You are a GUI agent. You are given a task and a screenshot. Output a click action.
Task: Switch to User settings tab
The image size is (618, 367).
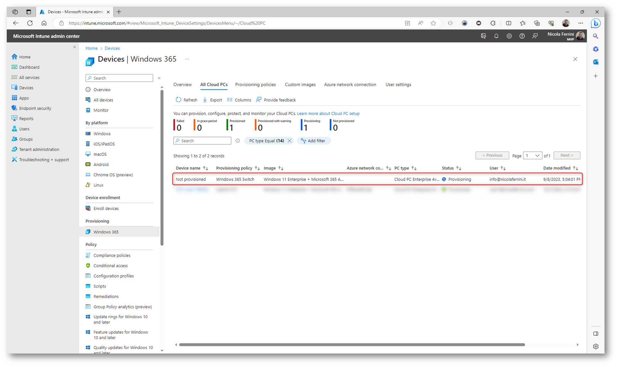[398, 84]
